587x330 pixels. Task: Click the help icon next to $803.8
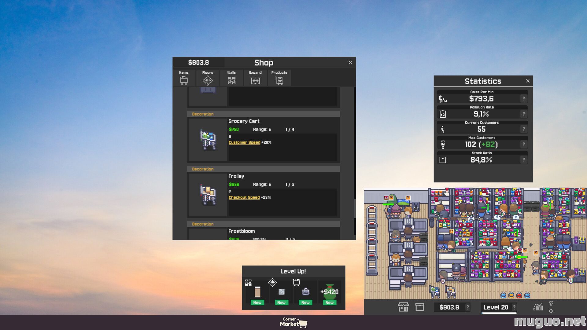coord(467,307)
